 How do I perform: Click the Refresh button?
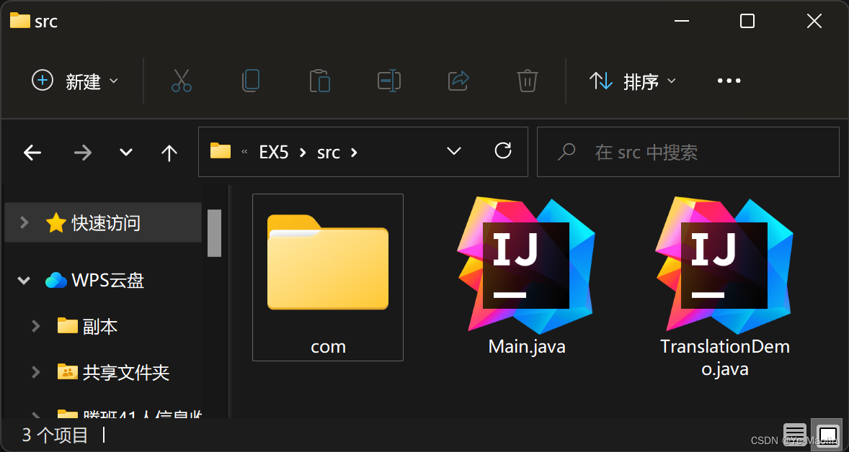point(503,151)
